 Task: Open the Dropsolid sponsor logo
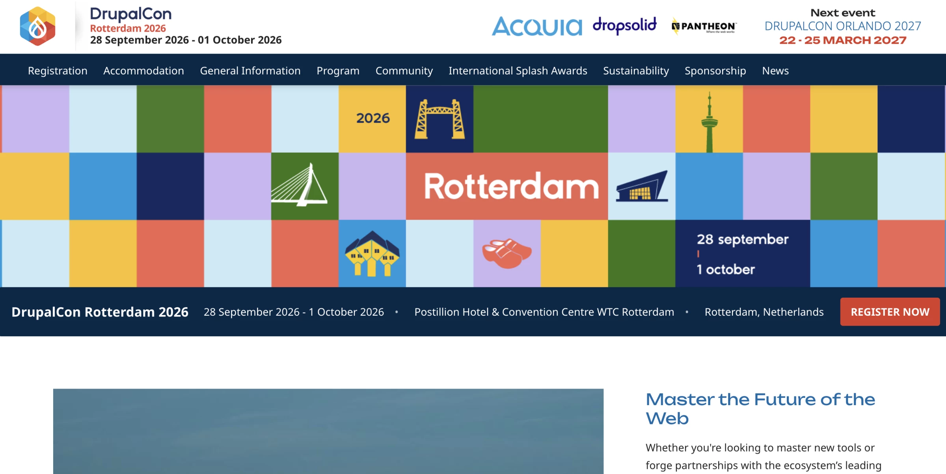[625, 26]
